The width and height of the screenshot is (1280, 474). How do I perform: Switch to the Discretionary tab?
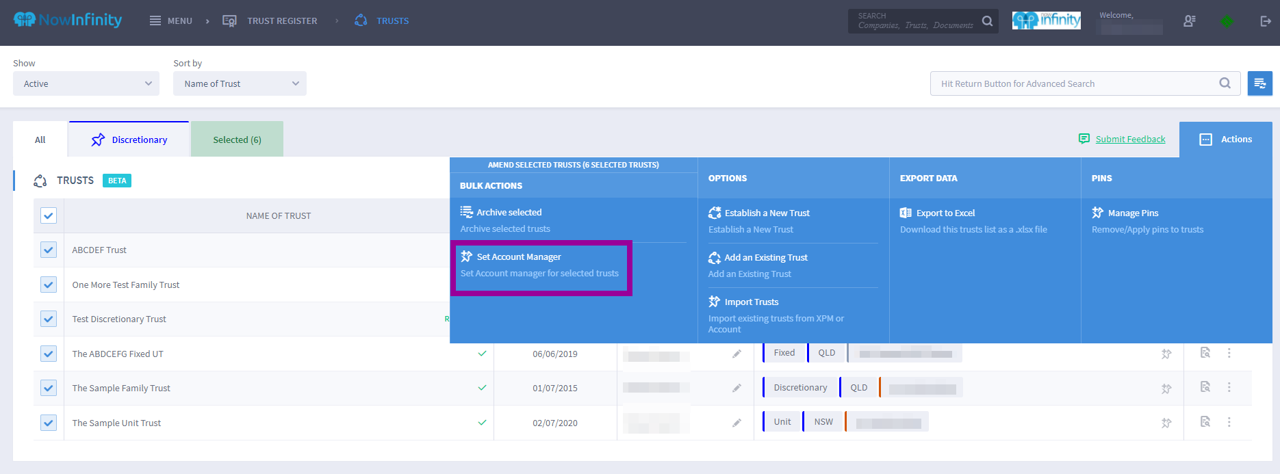point(129,140)
